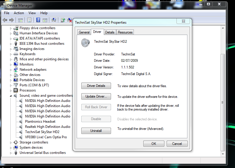Click the Floppy drive controllers icon
The width and height of the screenshot is (235, 168).
point(16,28)
